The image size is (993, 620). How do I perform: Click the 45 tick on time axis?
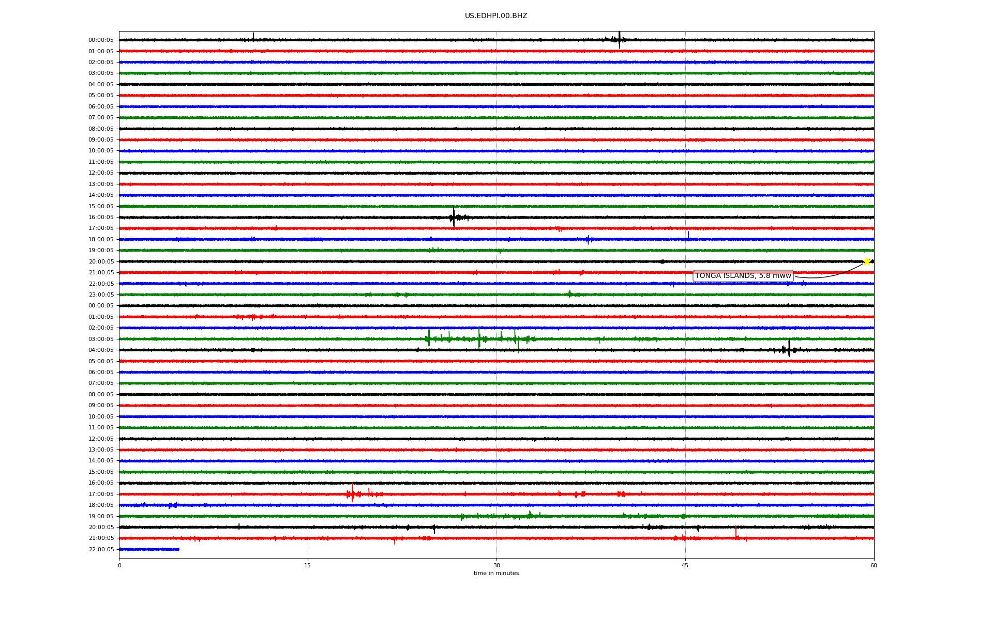pyautogui.click(x=685, y=565)
